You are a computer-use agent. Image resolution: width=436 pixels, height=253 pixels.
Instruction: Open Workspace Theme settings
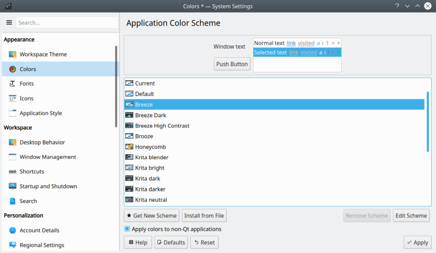pyautogui.click(x=43, y=55)
